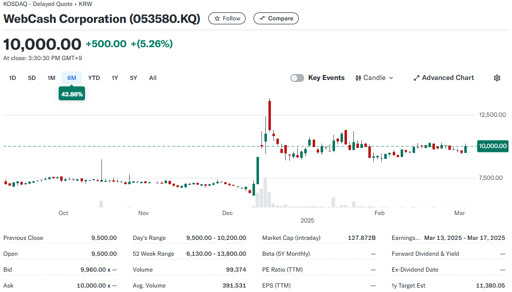Click the latest green candle in March
Viewport: 512px width, 292px height.
click(465, 148)
